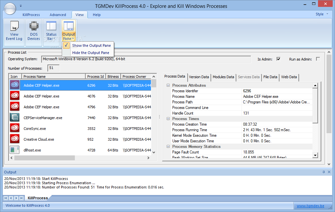Sort by Process Owner column header

pos(136,76)
